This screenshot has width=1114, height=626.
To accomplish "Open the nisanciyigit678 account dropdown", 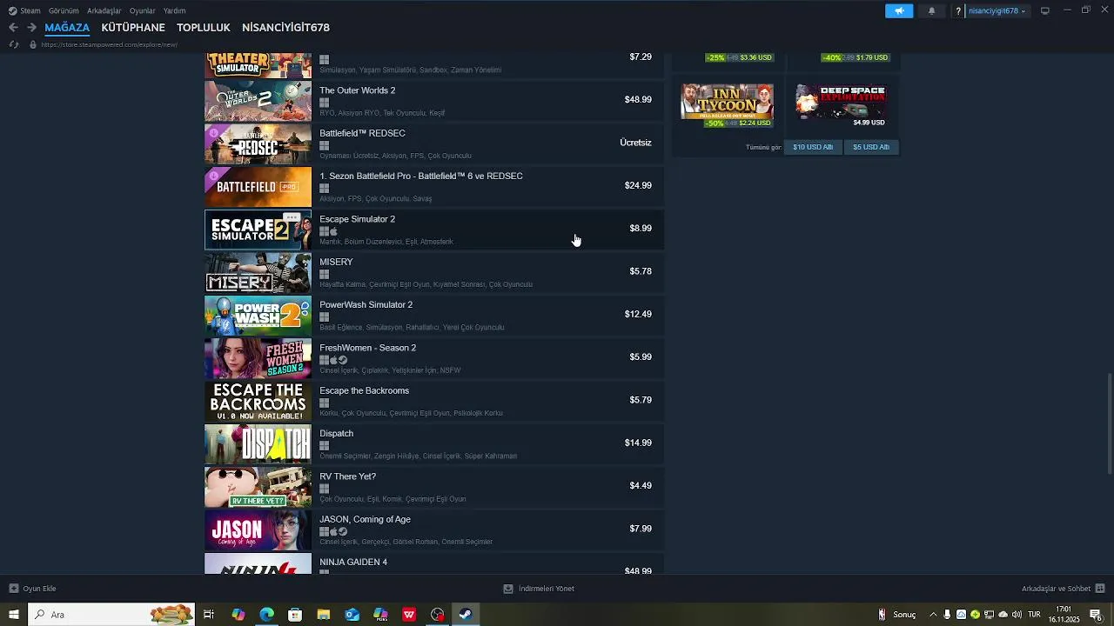I will click(x=997, y=10).
